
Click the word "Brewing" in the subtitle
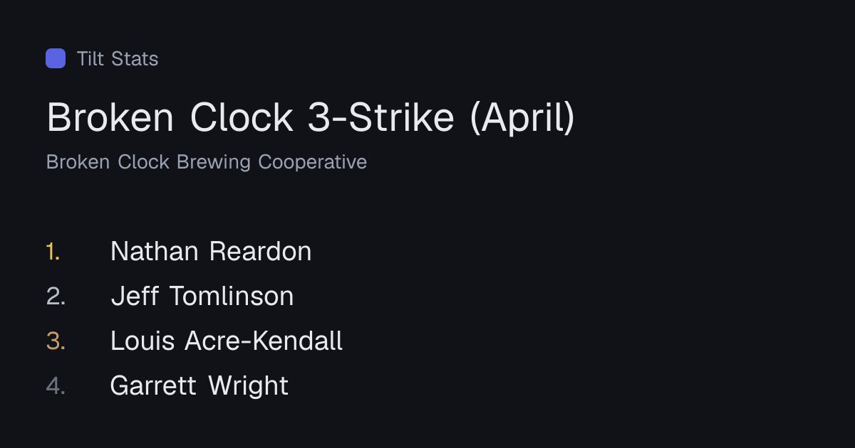214,162
